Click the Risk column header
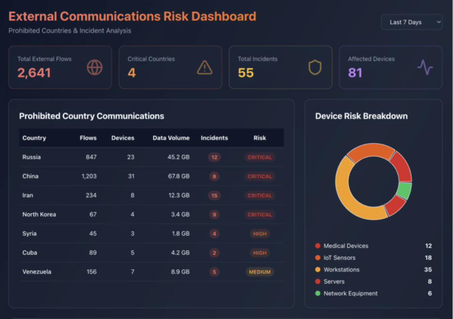Viewport: 453px width, 319px height. (x=259, y=138)
